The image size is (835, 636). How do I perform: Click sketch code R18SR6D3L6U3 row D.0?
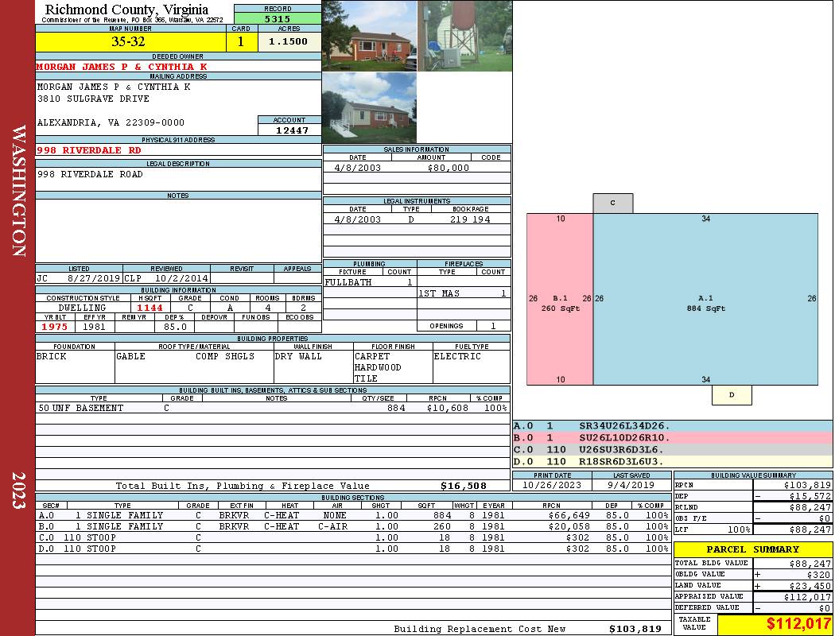[672, 461]
